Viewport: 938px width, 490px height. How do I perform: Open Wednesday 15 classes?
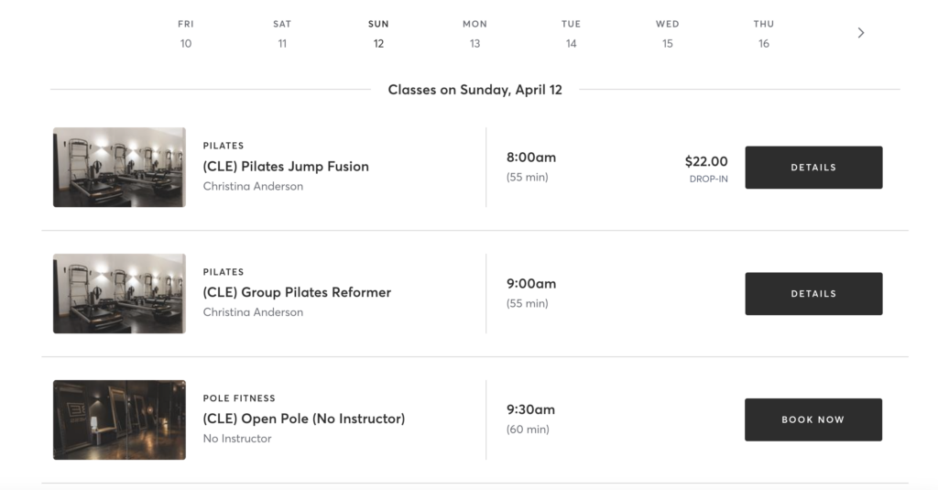[x=667, y=34]
